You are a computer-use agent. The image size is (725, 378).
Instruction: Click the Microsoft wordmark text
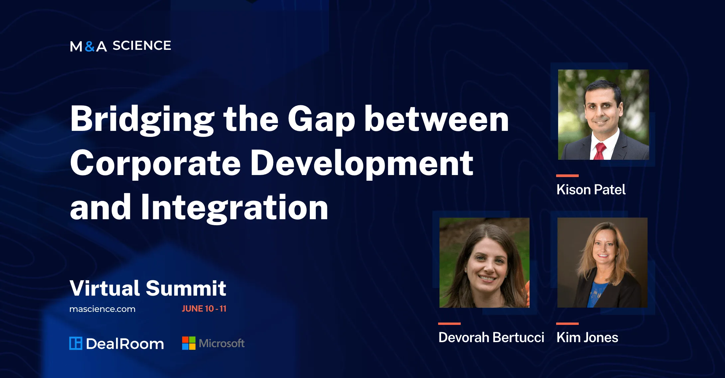click(222, 343)
